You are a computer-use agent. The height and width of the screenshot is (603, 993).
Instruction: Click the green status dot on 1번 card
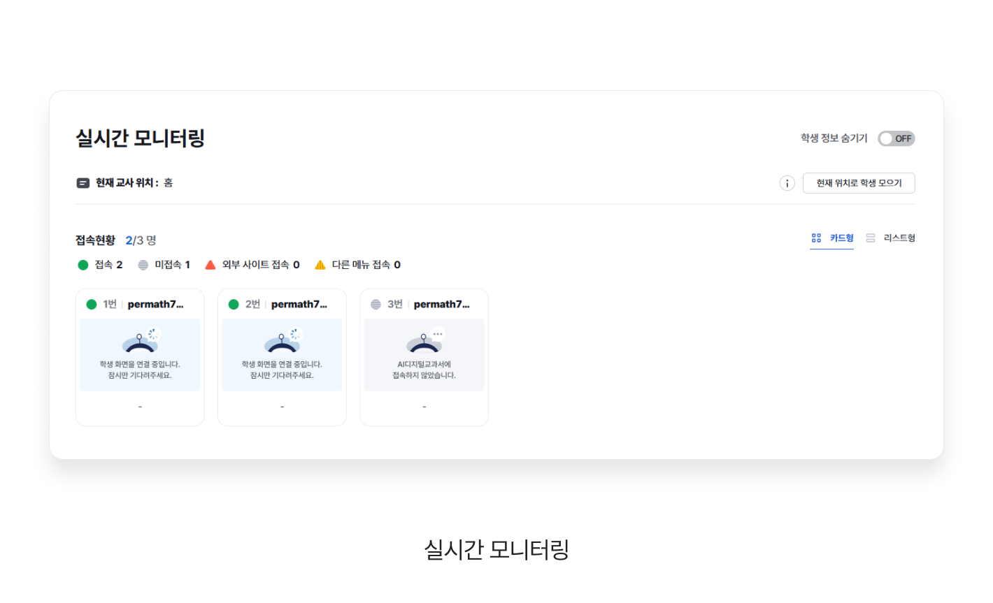(92, 305)
